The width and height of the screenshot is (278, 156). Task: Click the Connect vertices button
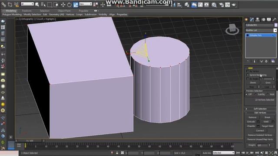[x=260, y=130]
